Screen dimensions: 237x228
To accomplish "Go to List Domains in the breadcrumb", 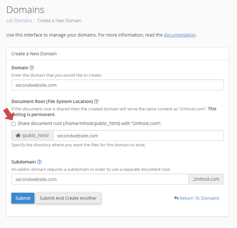I will [x=19, y=21].
